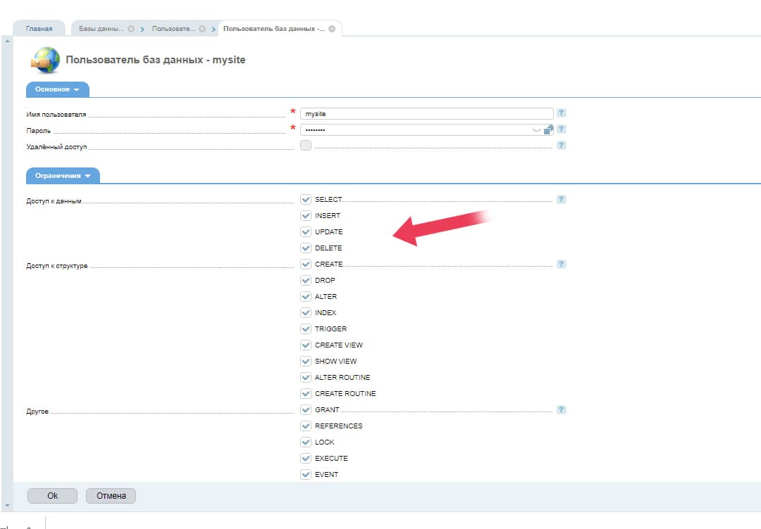Image resolution: width=761 pixels, height=529 pixels.
Task: Click the globe database user icon
Action: [46, 60]
